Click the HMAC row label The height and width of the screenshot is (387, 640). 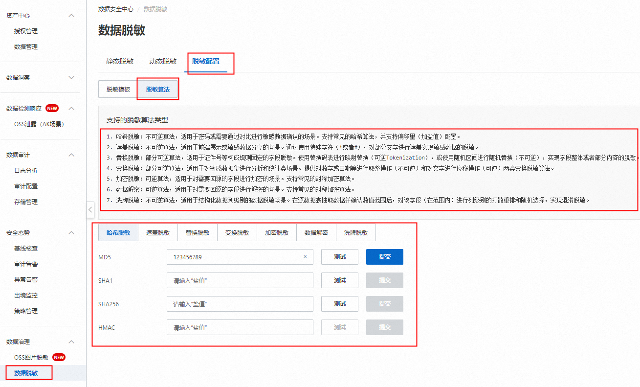click(107, 327)
